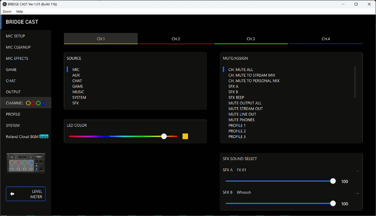Viewport: 376px width, 216px height.
Task: Open the OUTPUT settings page
Action: 26,92
